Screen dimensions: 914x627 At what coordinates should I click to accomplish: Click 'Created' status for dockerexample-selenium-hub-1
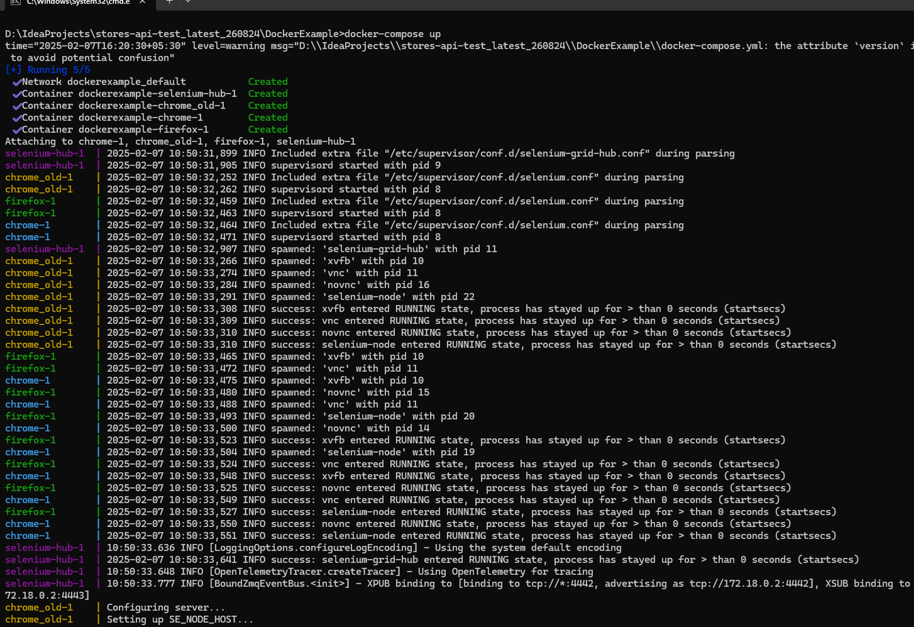coord(268,93)
